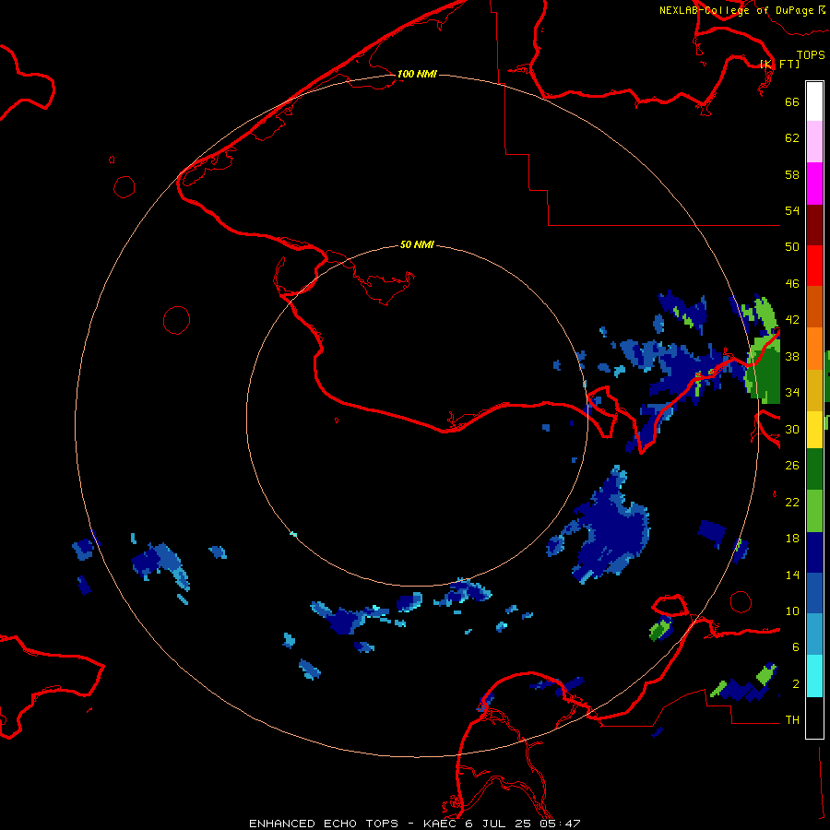Viewport: 830px width, 830px height.
Task: Click the light green swatch between 22 and 18
Action: [814, 511]
